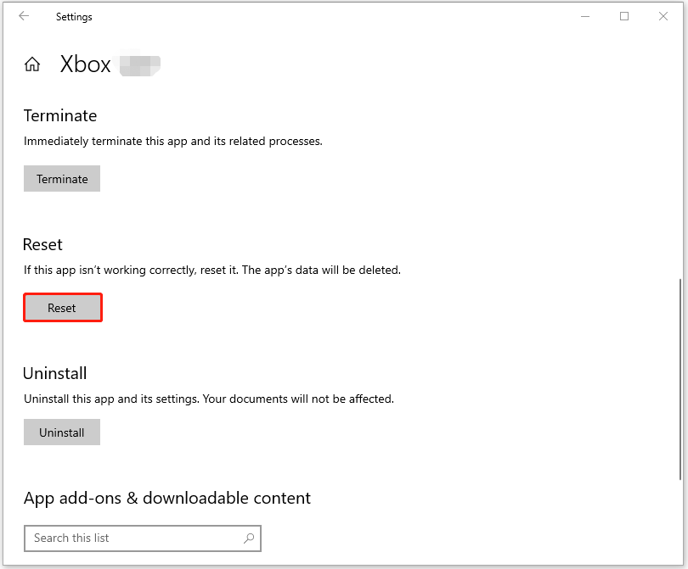688x569 pixels.
Task: Maximize the Settings window
Action: pos(624,16)
